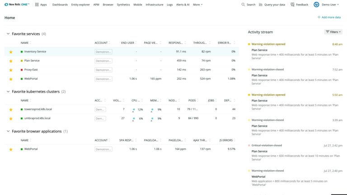
Task: Click the green status square for Inventory Service
Action: click(x=22, y=52)
